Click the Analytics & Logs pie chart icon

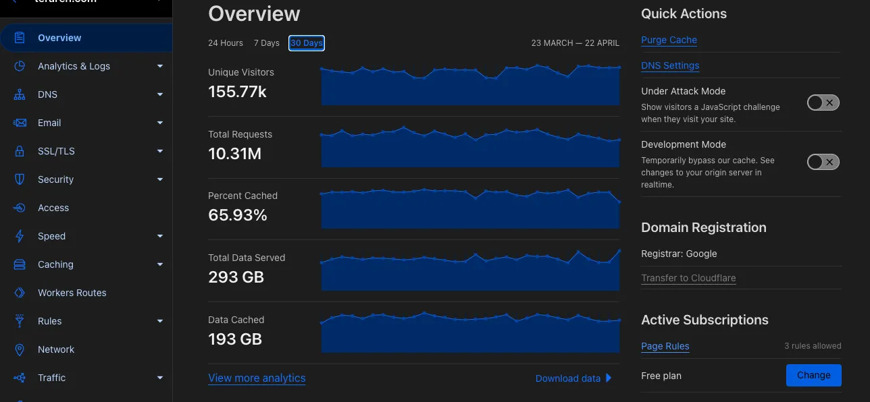coord(20,66)
